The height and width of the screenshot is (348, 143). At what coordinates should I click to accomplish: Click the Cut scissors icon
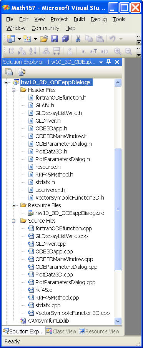point(78,39)
